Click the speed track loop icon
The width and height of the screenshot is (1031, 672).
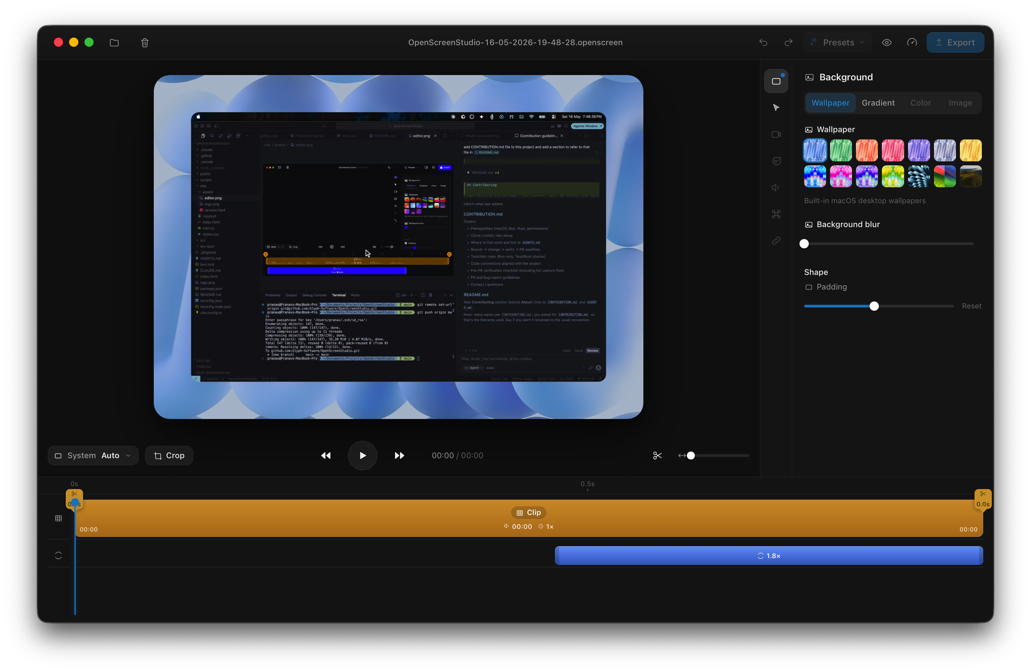click(58, 555)
